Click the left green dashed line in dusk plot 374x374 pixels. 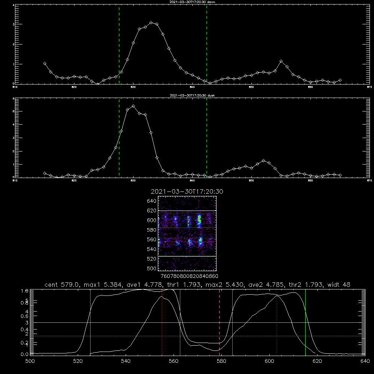[119, 138]
